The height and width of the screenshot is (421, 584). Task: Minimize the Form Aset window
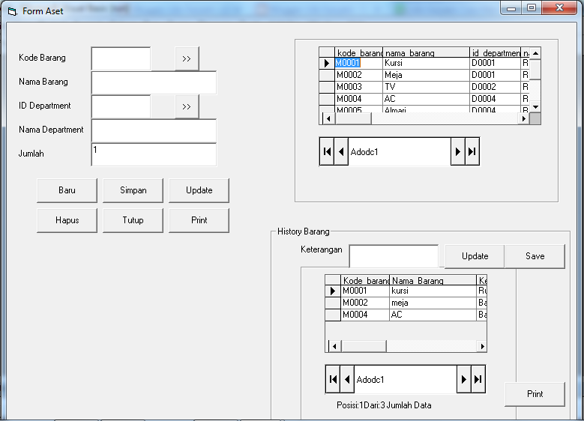point(511,7)
